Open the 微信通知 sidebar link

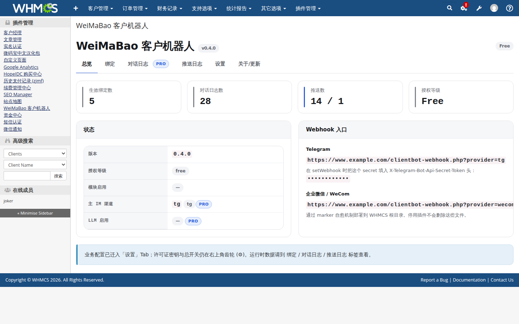coord(13,129)
